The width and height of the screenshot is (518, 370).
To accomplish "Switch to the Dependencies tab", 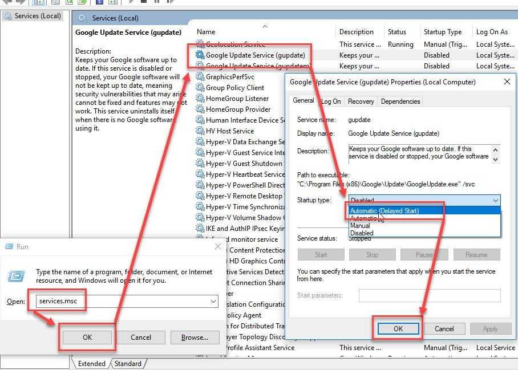I will coord(400,101).
